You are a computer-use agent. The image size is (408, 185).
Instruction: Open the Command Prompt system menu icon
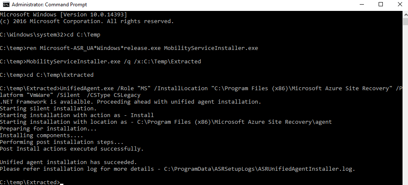[x=6, y=5]
